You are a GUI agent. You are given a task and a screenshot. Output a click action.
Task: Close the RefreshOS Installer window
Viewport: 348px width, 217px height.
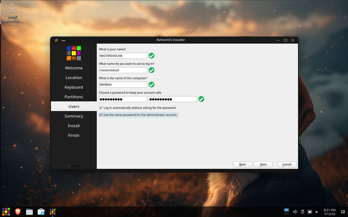pos(293,40)
